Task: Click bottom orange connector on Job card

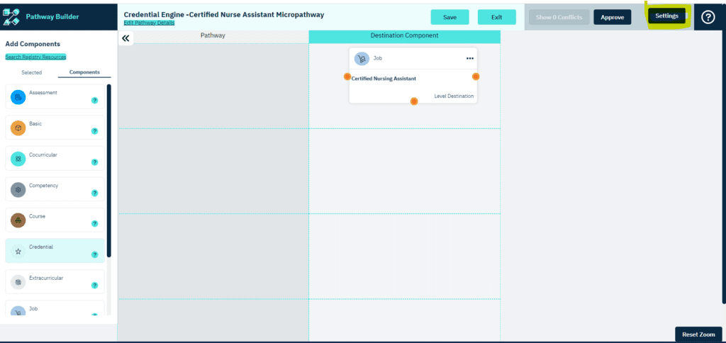Action: [x=414, y=101]
